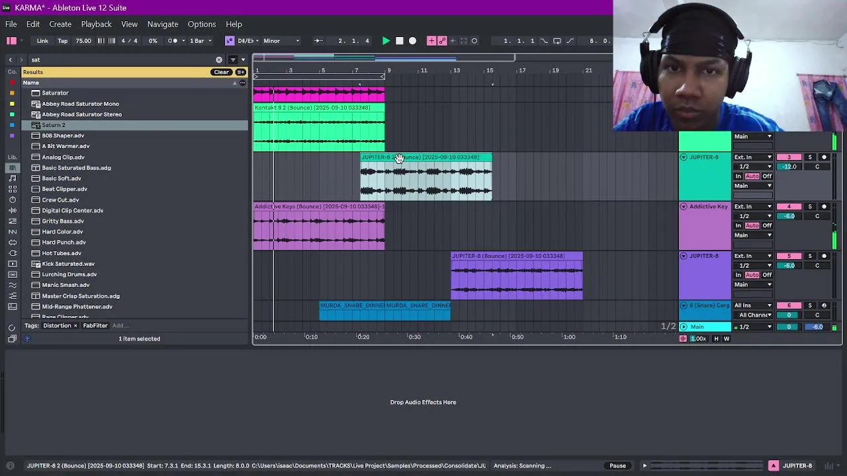
Task: Toggle the Arrangement Loop switch
Action: coord(557,41)
